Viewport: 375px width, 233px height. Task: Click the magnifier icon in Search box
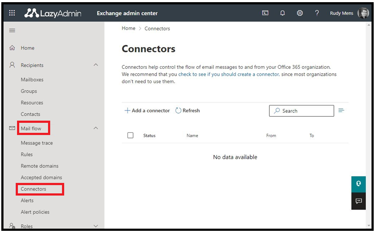277,111
